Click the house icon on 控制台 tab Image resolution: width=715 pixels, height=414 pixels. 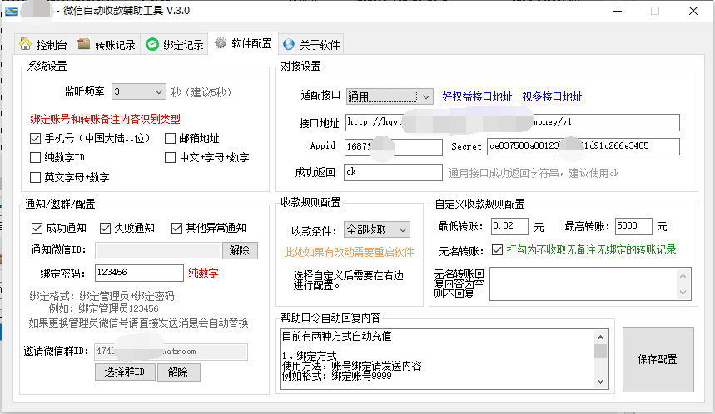[x=25, y=44]
